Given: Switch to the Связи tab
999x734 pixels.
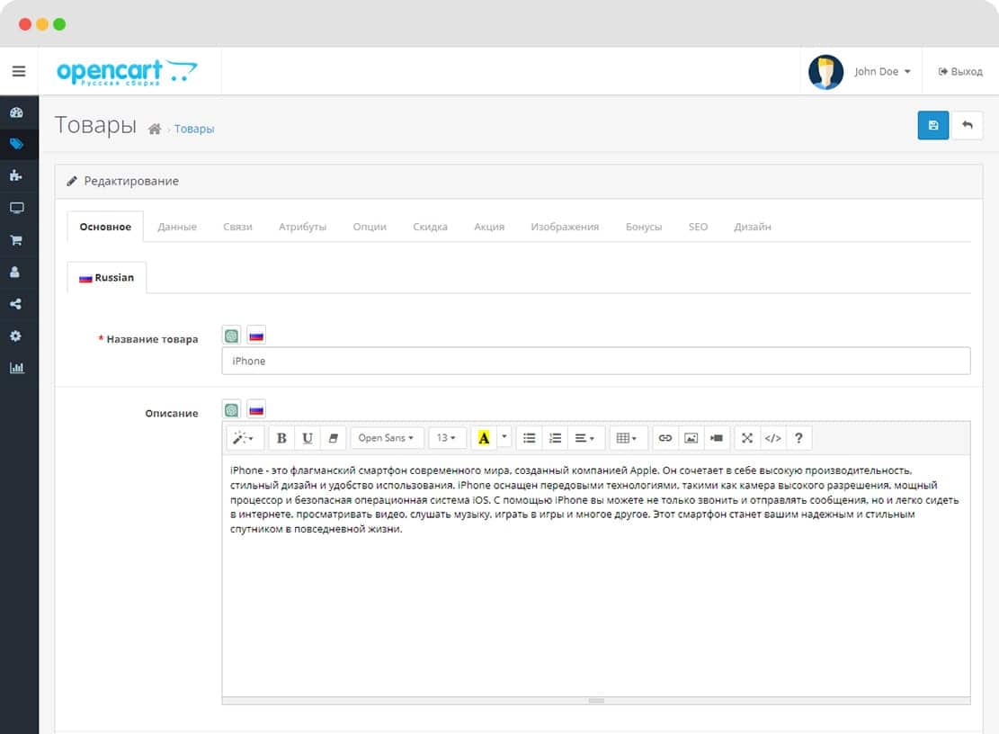Looking at the screenshot, I should [x=237, y=227].
